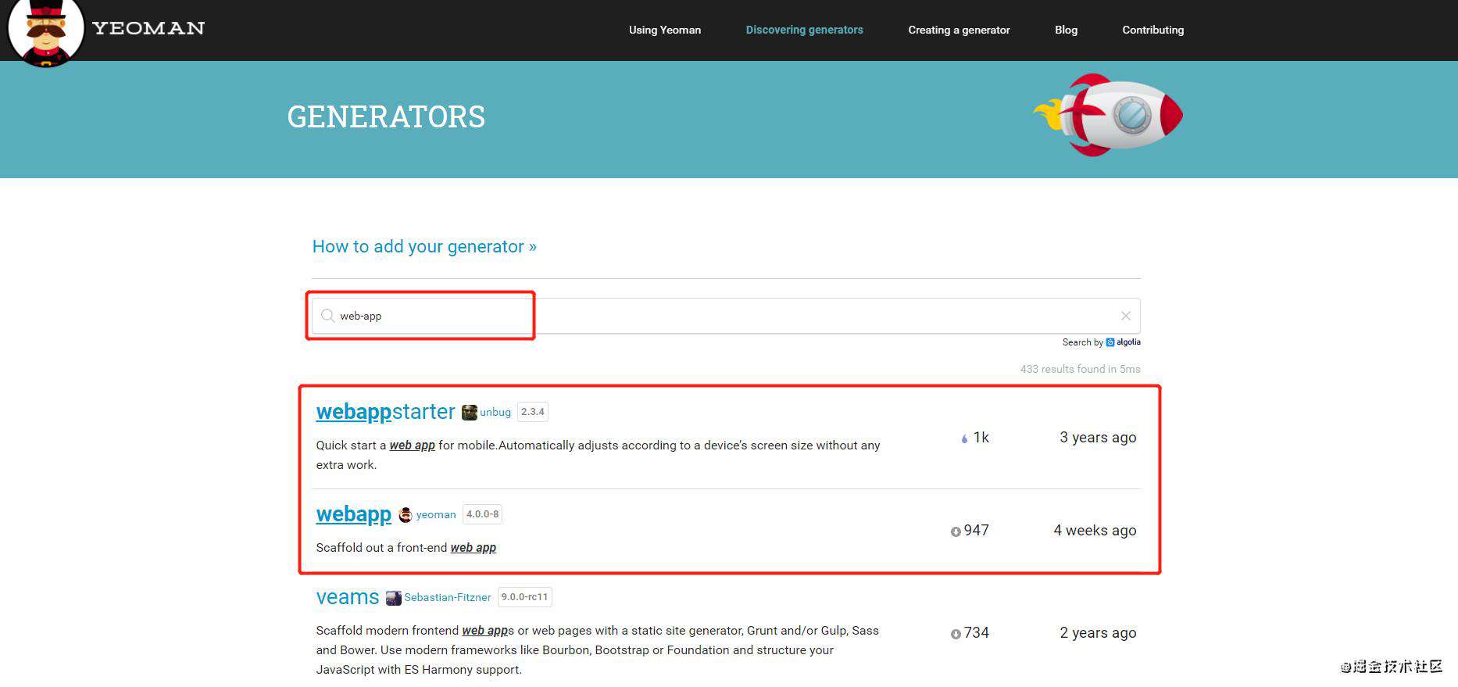Screen dimensions: 1458x687
Task: Open the veams generator title
Action: [x=348, y=596]
